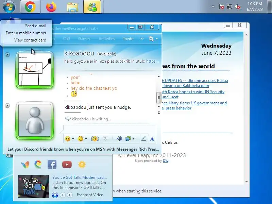The image size is (272, 204).
Task: Click the 'hehe' message in chat history
Action: (x=75, y=83)
